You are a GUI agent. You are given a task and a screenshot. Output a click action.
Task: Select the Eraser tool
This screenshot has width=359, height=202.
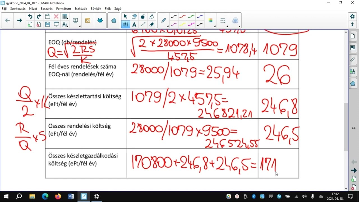(x=151, y=24)
